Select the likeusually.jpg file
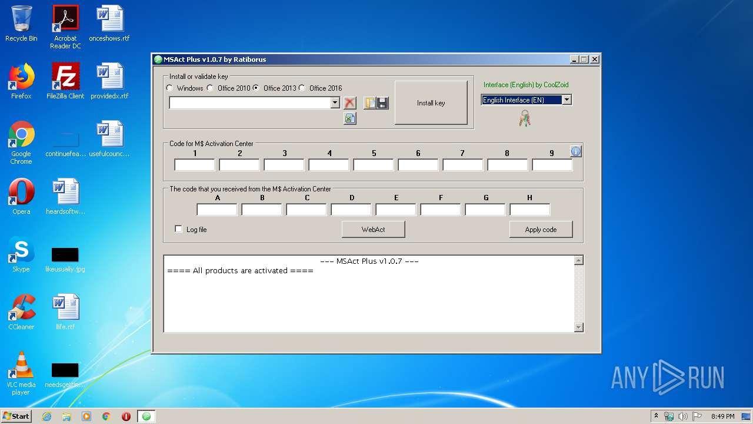Screen dimensions: 753x424 pyautogui.click(x=65, y=259)
